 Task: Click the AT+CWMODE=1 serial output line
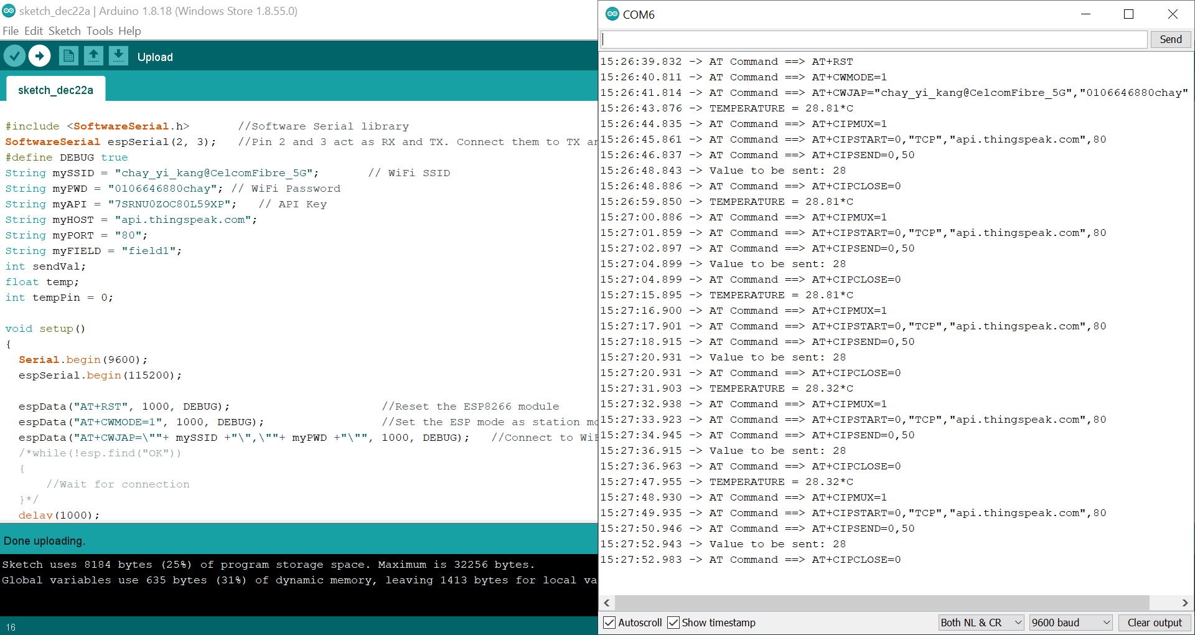point(743,77)
